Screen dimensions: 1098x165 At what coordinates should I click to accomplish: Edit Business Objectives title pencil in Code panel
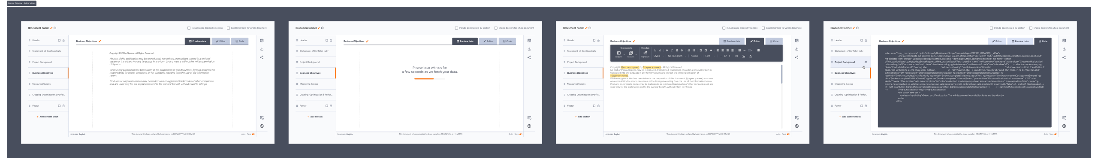tap(903, 41)
